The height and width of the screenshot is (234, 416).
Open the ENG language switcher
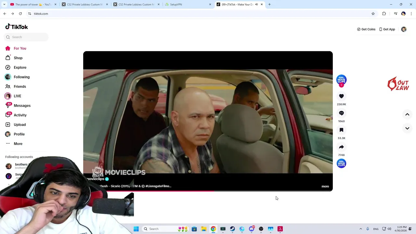tap(376, 229)
